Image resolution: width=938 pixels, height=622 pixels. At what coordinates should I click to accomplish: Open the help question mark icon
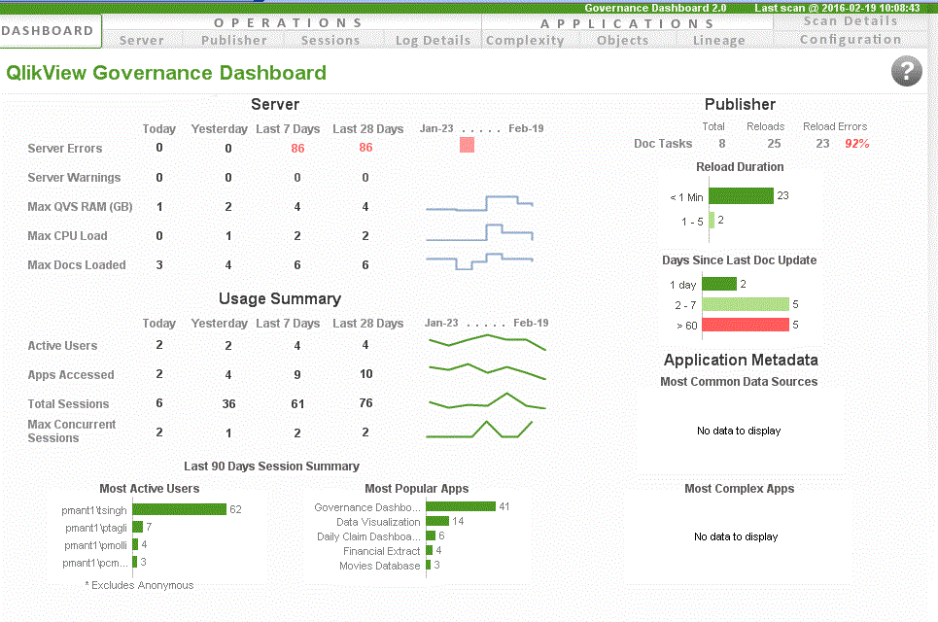(x=906, y=72)
